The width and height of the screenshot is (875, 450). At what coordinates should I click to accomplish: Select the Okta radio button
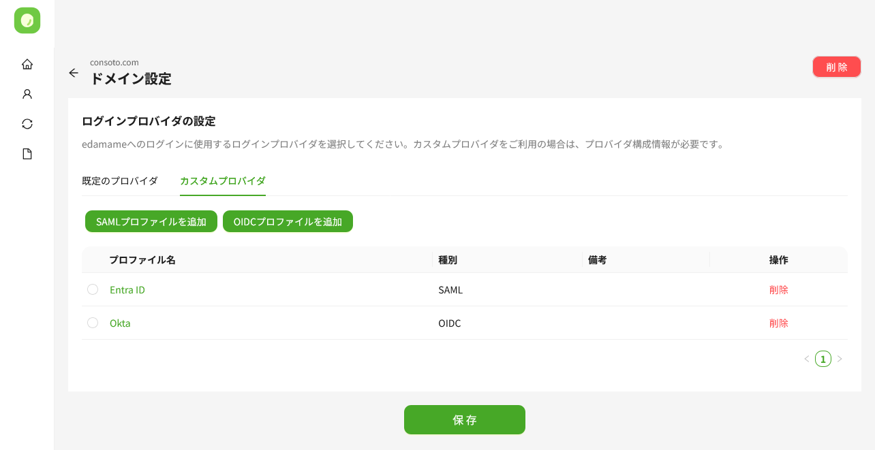pos(93,323)
